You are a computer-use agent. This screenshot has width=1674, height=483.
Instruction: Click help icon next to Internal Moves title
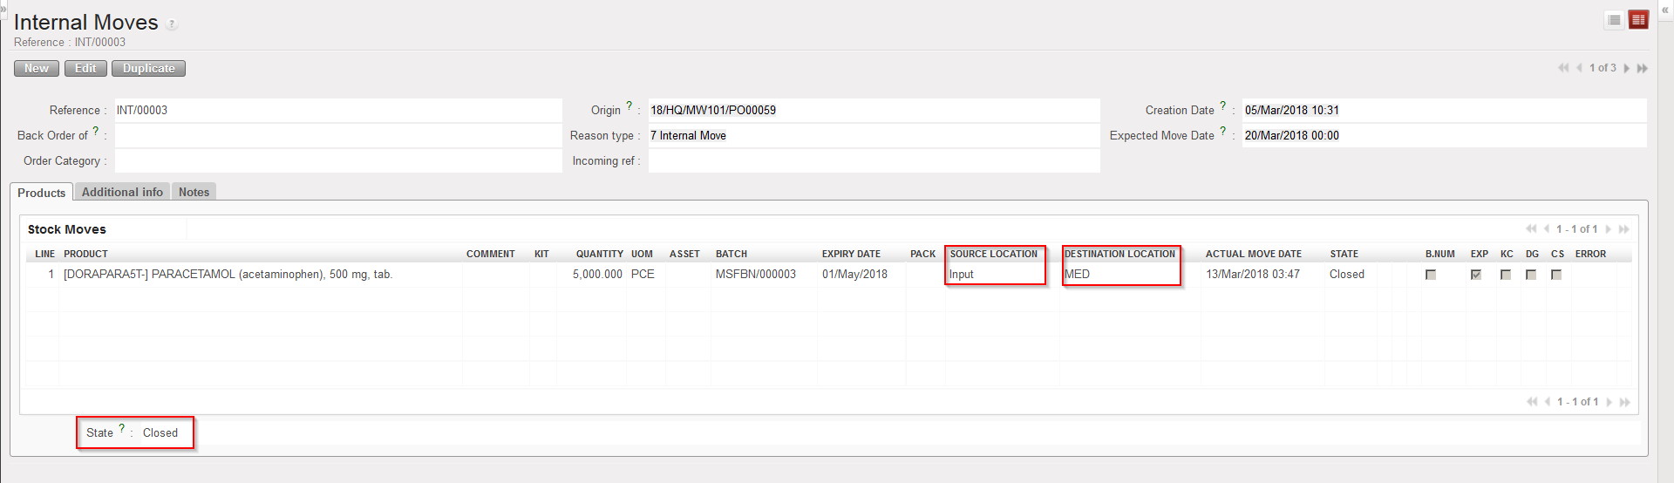[172, 24]
